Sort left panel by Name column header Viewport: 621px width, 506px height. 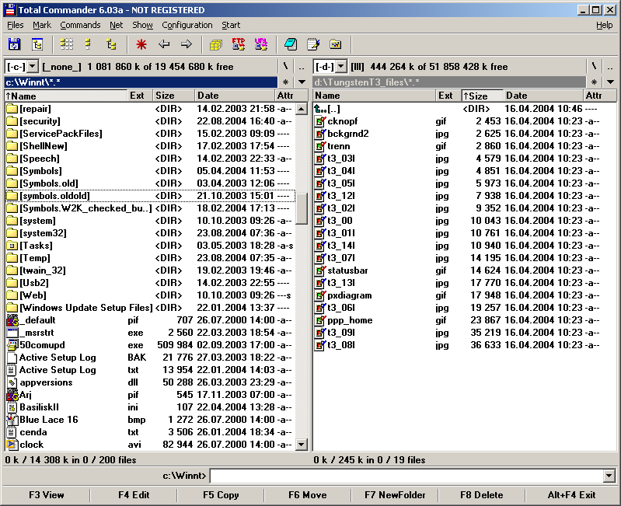(x=66, y=96)
